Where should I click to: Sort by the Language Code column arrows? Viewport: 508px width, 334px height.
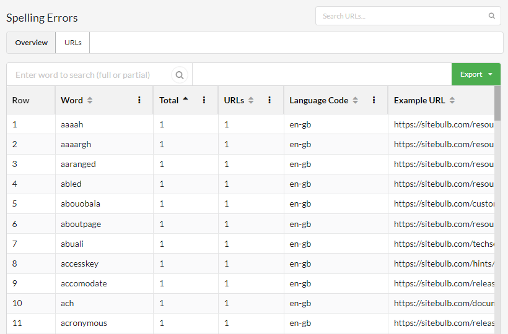356,101
